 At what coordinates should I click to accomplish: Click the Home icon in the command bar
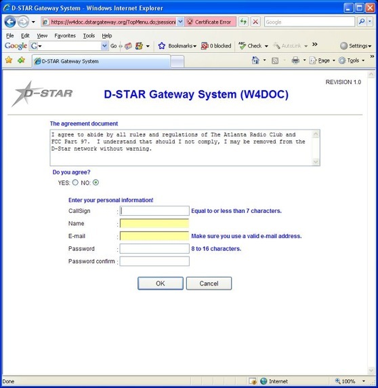255,60
